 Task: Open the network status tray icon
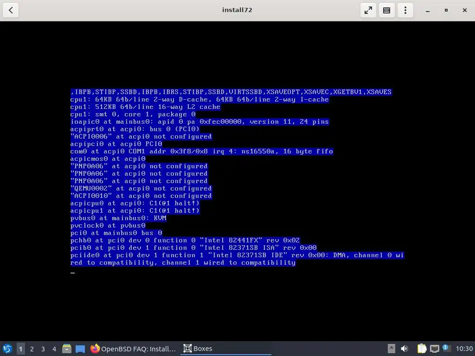point(434,349)
